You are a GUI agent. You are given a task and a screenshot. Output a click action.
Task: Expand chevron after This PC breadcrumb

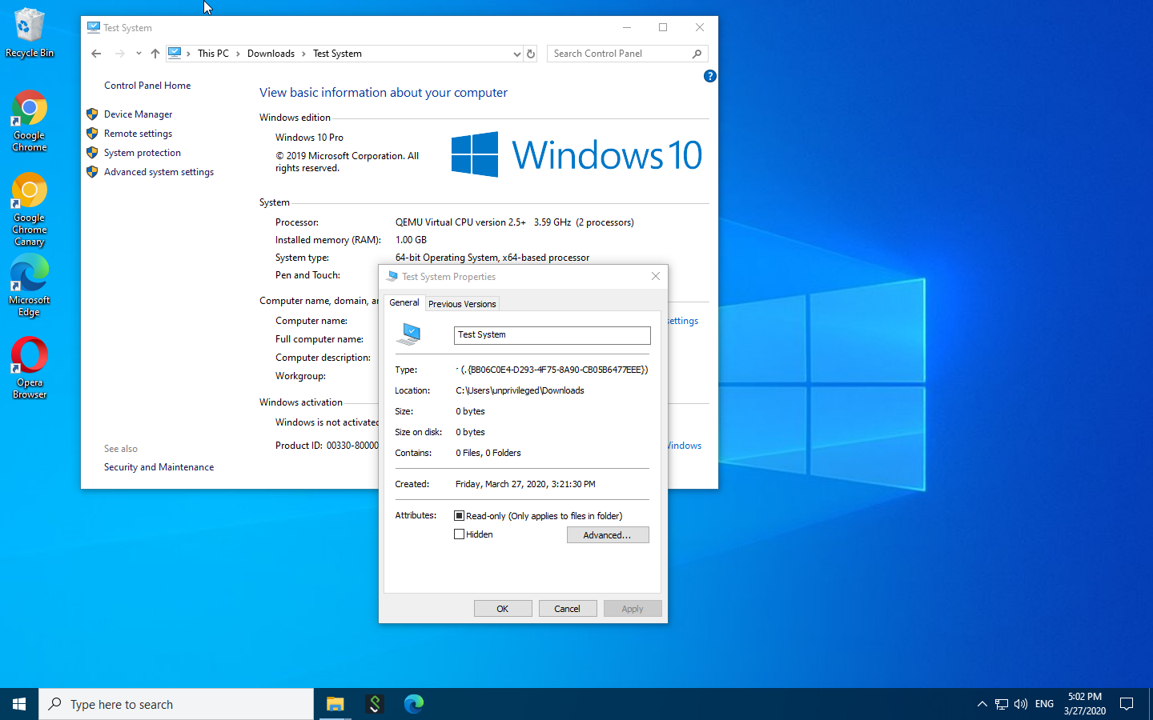[x=238, y=54]
